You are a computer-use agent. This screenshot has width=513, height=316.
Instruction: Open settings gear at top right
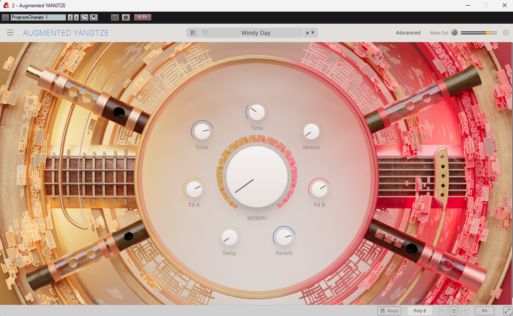click(506, 33)
